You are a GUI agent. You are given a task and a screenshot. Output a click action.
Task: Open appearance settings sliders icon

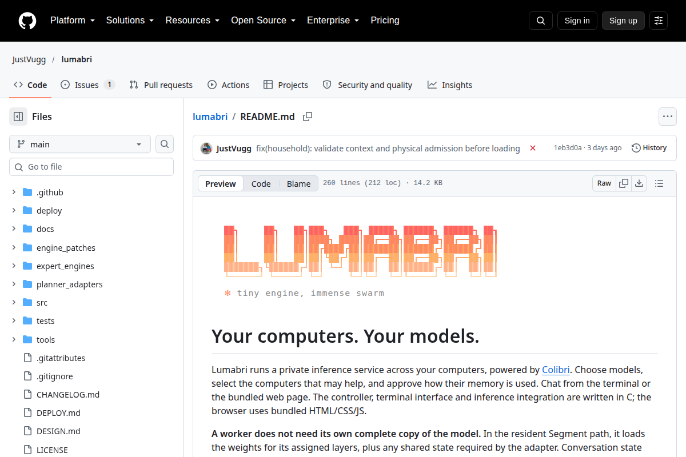(x=659, y=21)
